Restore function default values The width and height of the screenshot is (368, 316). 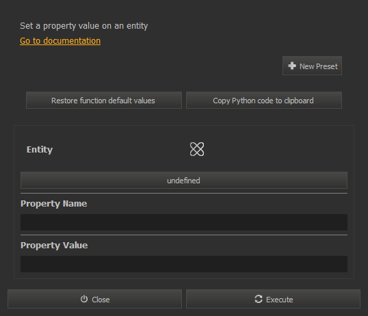point(104,101)
